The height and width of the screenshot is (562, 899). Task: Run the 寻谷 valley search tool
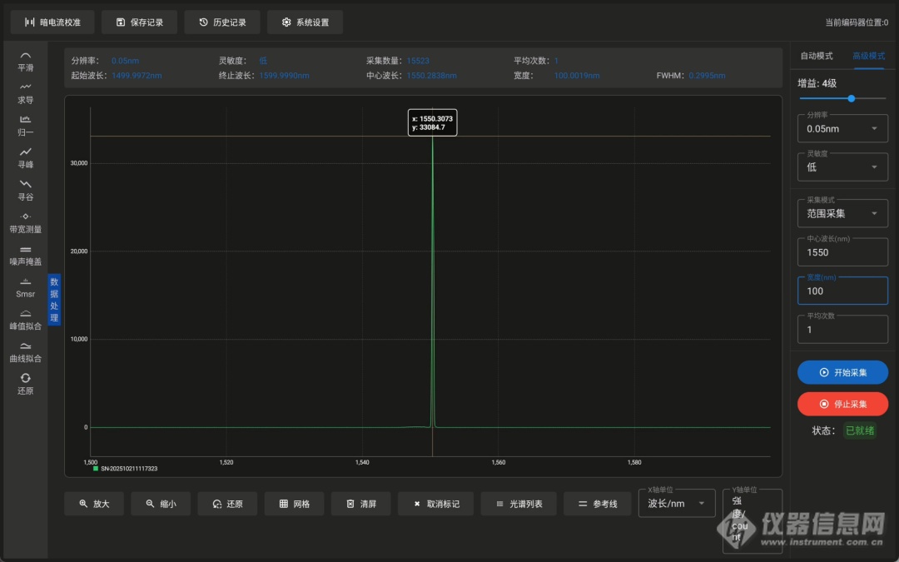click(x=25, y=191)
